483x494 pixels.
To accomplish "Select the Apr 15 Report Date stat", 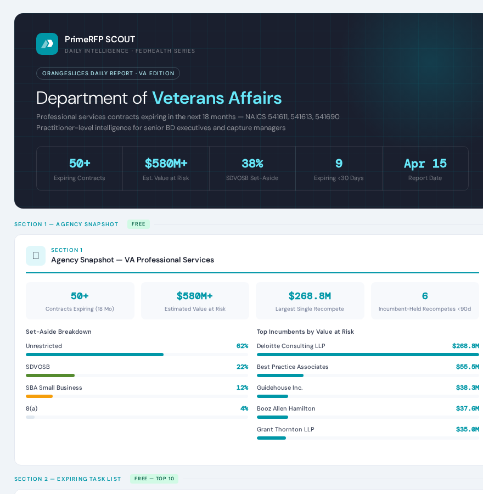I will (425, 169).
